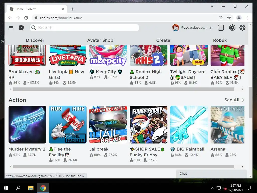Open the Flee the Facility thumbnail
The height and width of the screenshot is (193, 257).
[68, 125]
